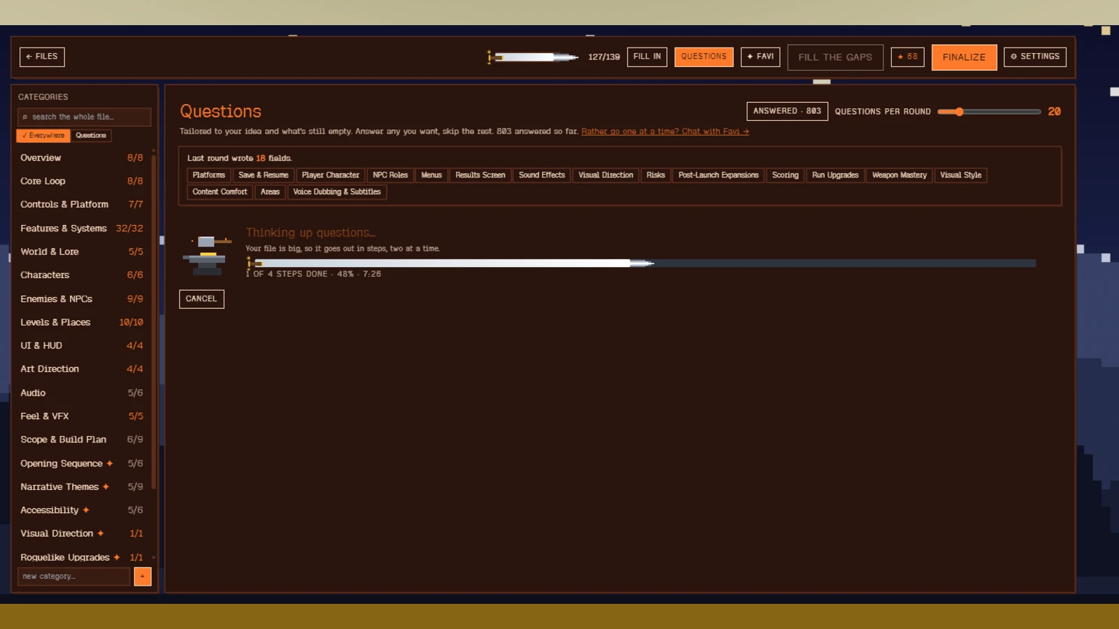This screenshot has height=629, width=1119.
Task: Click the Platforms field tag
Action: [x=209, y=175]
